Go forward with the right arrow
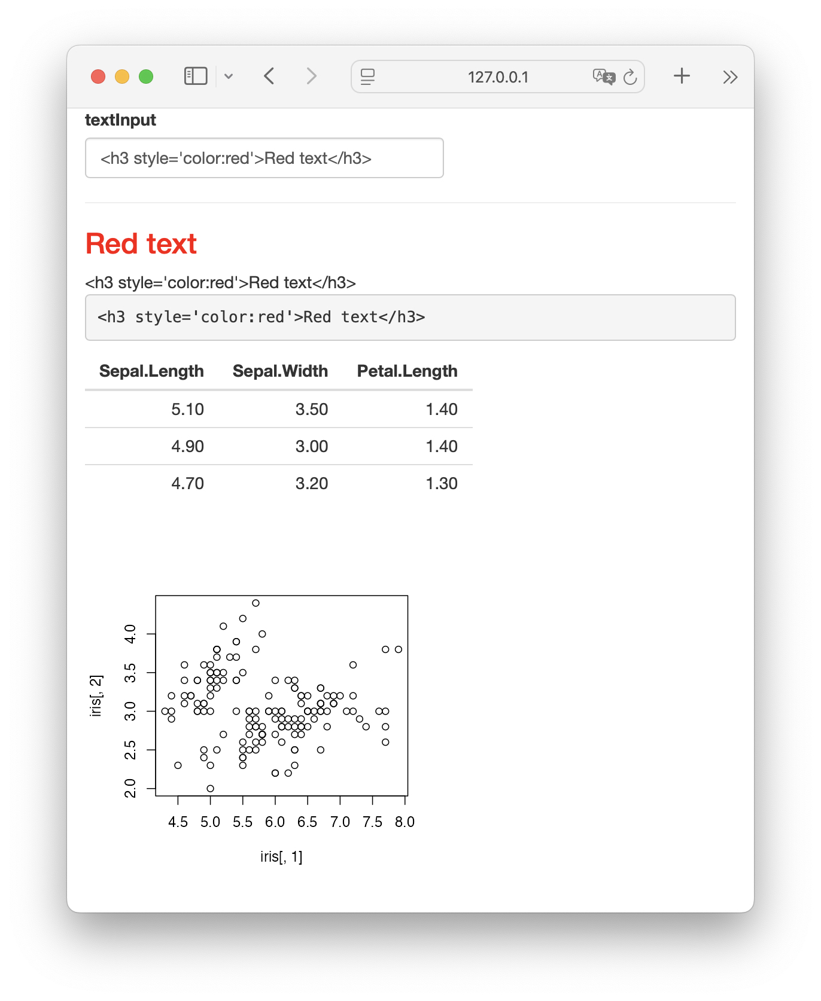The height and width of the screenshot is (1001, 821). (311, 77)
